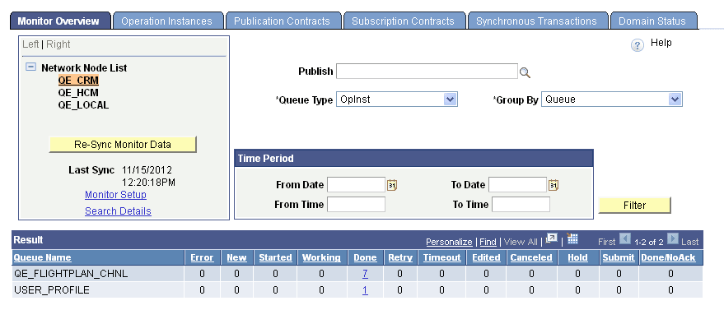Sort by Edited column header
The width and height of the screenshot is (724, 310).
tap(486, 257)
